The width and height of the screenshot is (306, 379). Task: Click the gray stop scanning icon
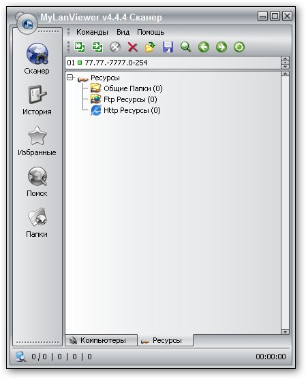coord(115,47)
